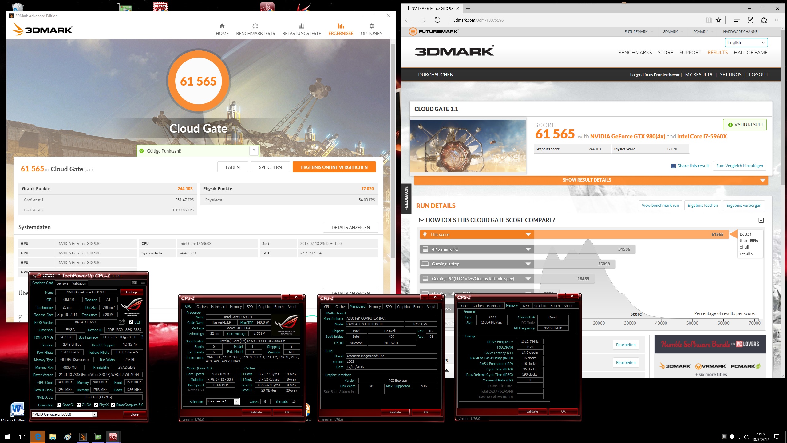Click the browser back arrow
Image resolution: width=787 pixels, height=443 pixels.
tap(408, 20)
